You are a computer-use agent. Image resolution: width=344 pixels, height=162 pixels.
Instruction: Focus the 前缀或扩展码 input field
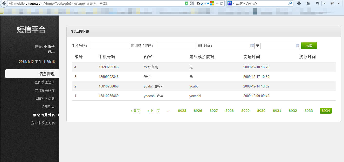(176, 46)
